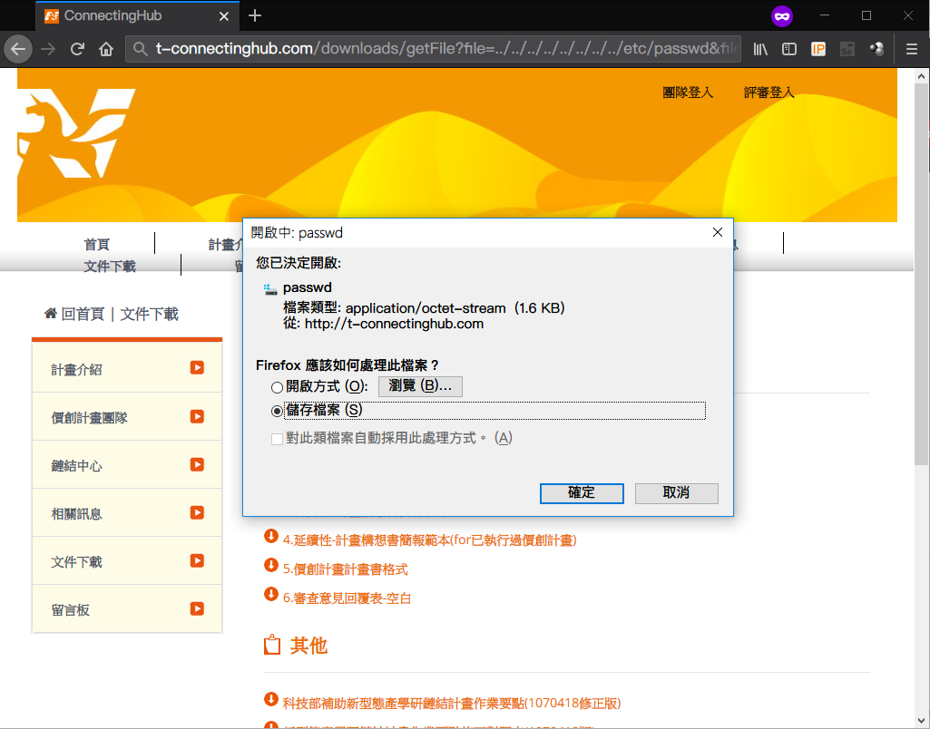Click the scrollbar up arrow

922,76
